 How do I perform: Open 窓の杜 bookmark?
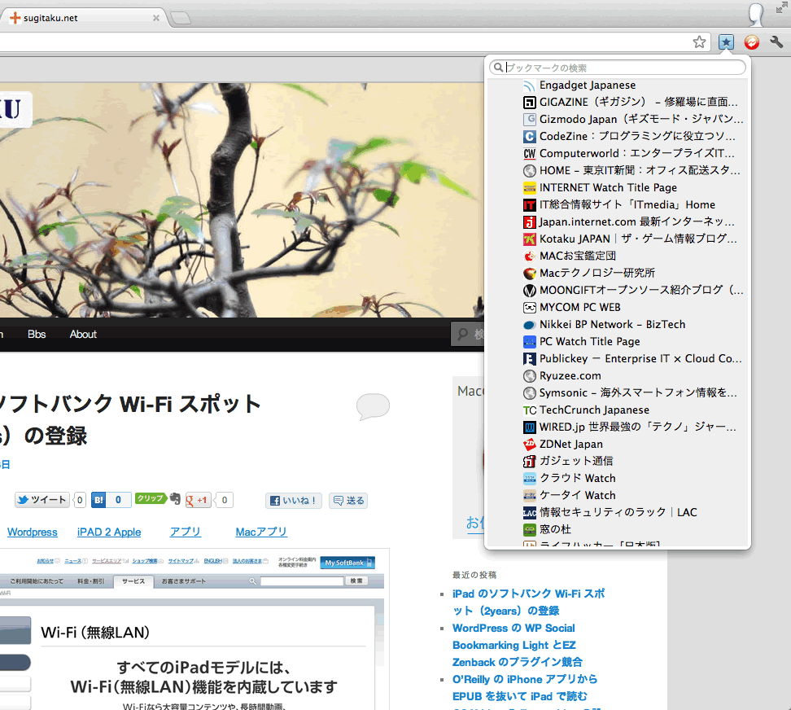pos(618,529)
